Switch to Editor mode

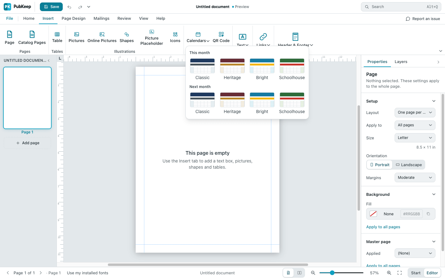pos(432,273)
